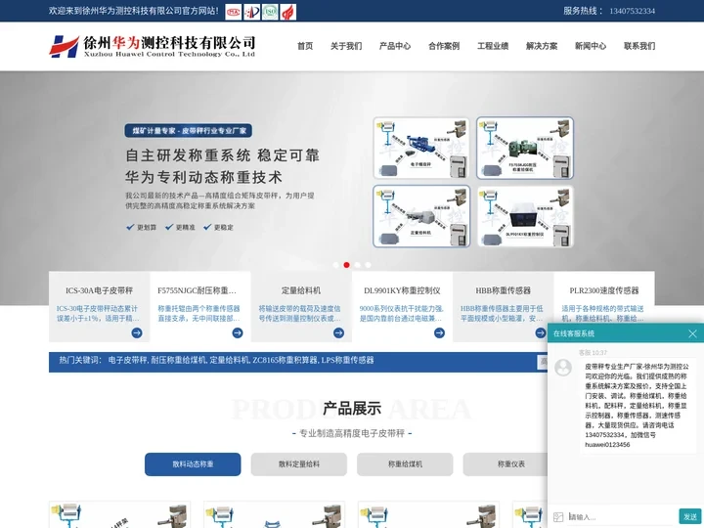Open ICS-30A电子皮带秤 arrow icon
Screen dimensions: 704x528
pos(137,332)
